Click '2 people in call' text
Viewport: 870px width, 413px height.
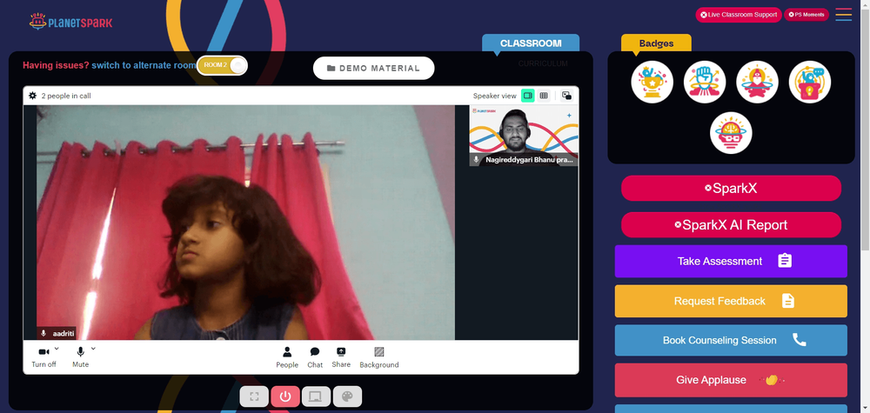coord(66,96)
